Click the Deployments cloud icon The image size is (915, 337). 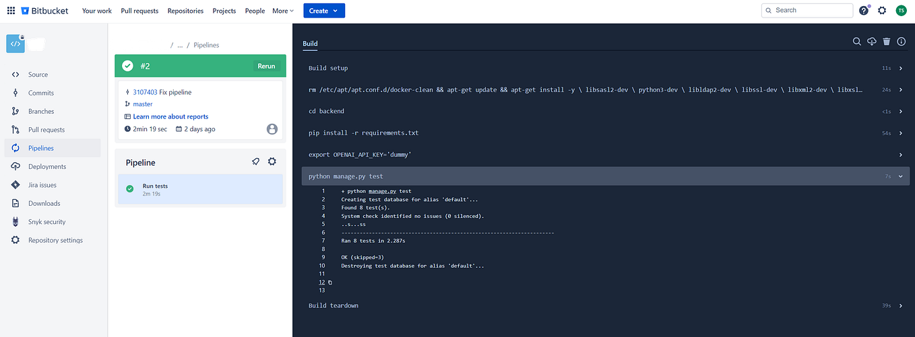click(x=15, y=166)
